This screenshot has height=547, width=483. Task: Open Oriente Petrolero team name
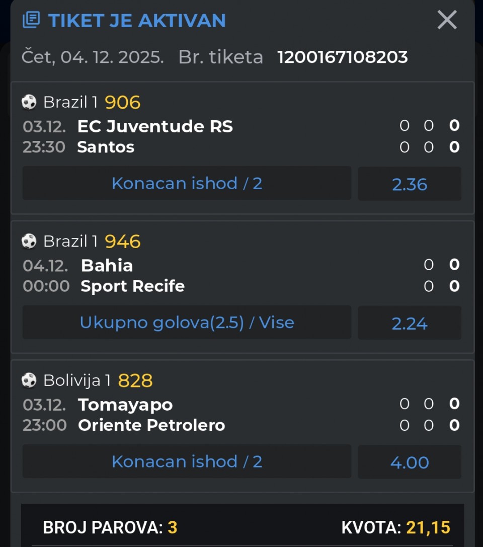click(x=151, y=426)
